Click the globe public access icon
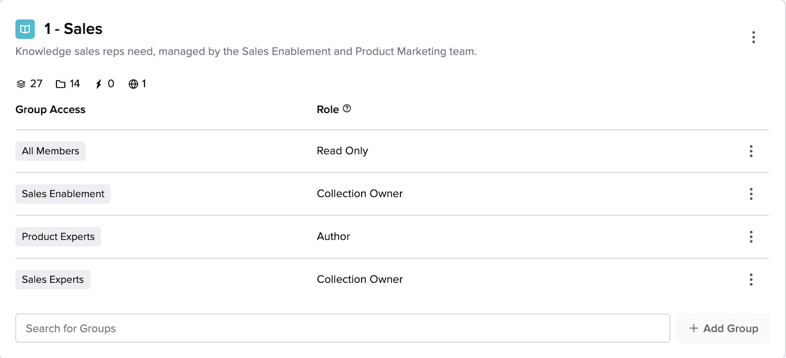This screenshot has width=786, height=358. [133, 84]
